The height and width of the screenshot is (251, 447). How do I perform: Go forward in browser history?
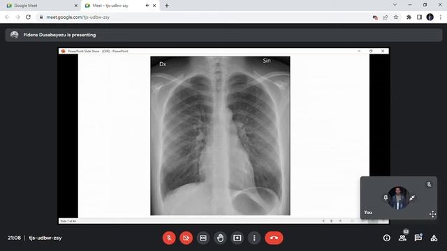(17, 17)
